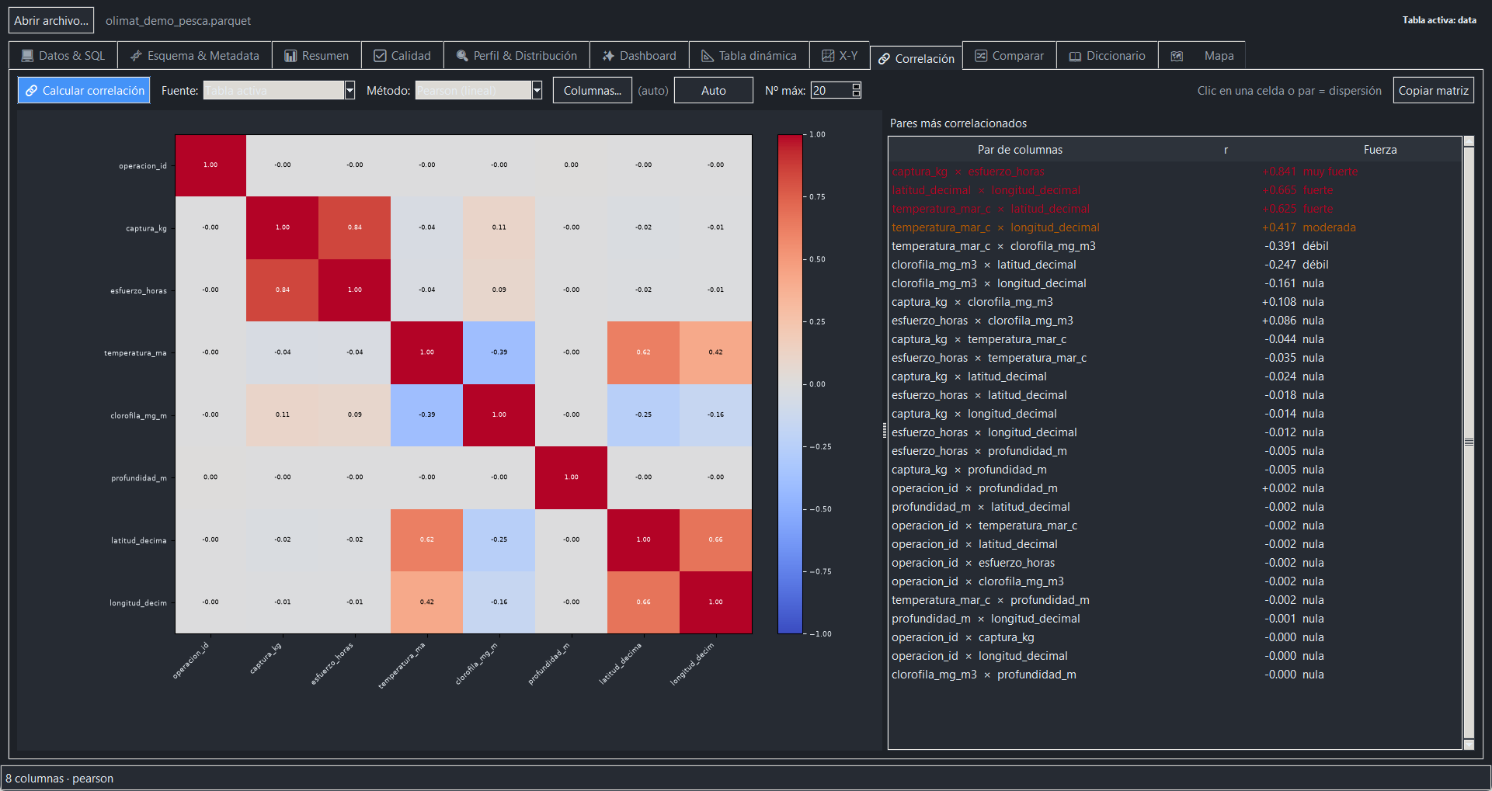The width and height of the screenshot is (1492, 791).
Task: Click the correlation color scale bar
Action: pos(790,384)
